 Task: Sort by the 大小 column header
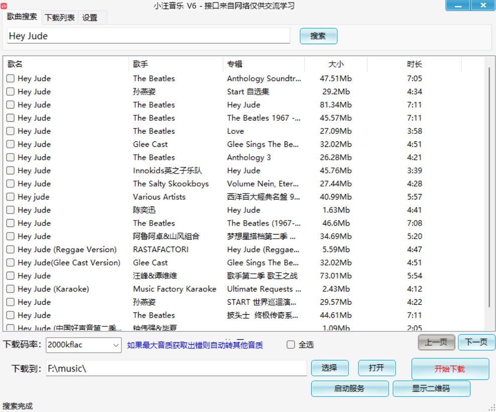click(336, 64)
